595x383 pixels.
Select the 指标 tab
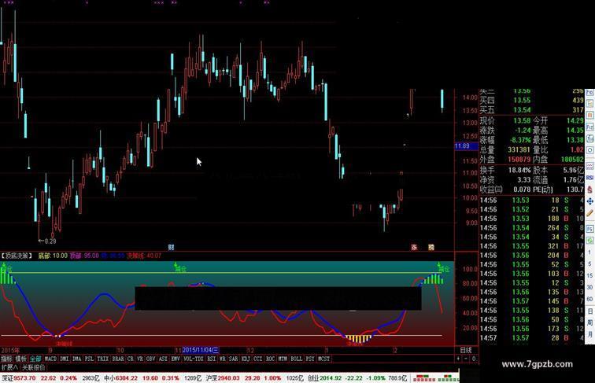6,359
